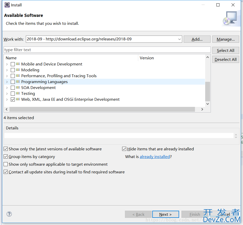This screenshot has height=225, width=243.
Task: Expand the SOA Development node
Action: coord(7,88)
